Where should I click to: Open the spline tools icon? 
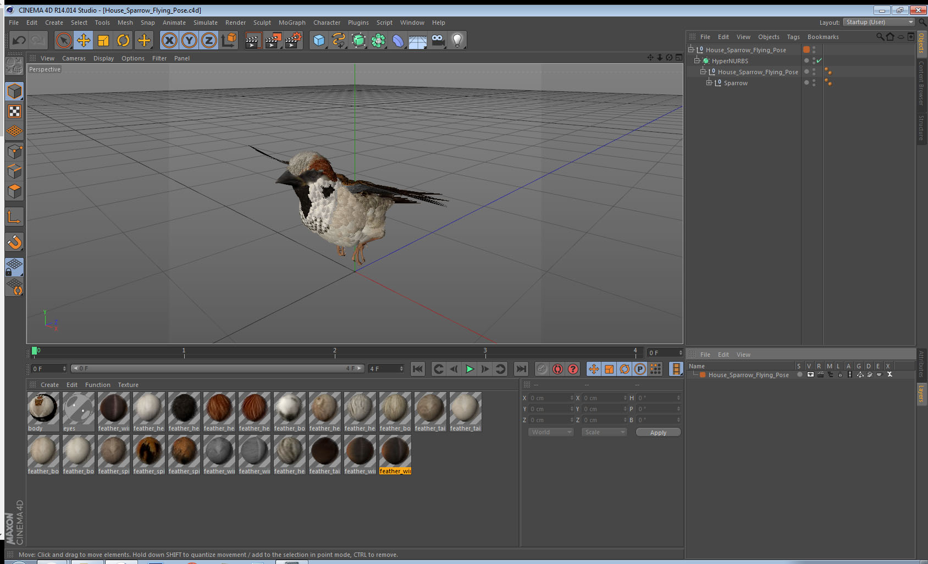click(x=339, y=40)
